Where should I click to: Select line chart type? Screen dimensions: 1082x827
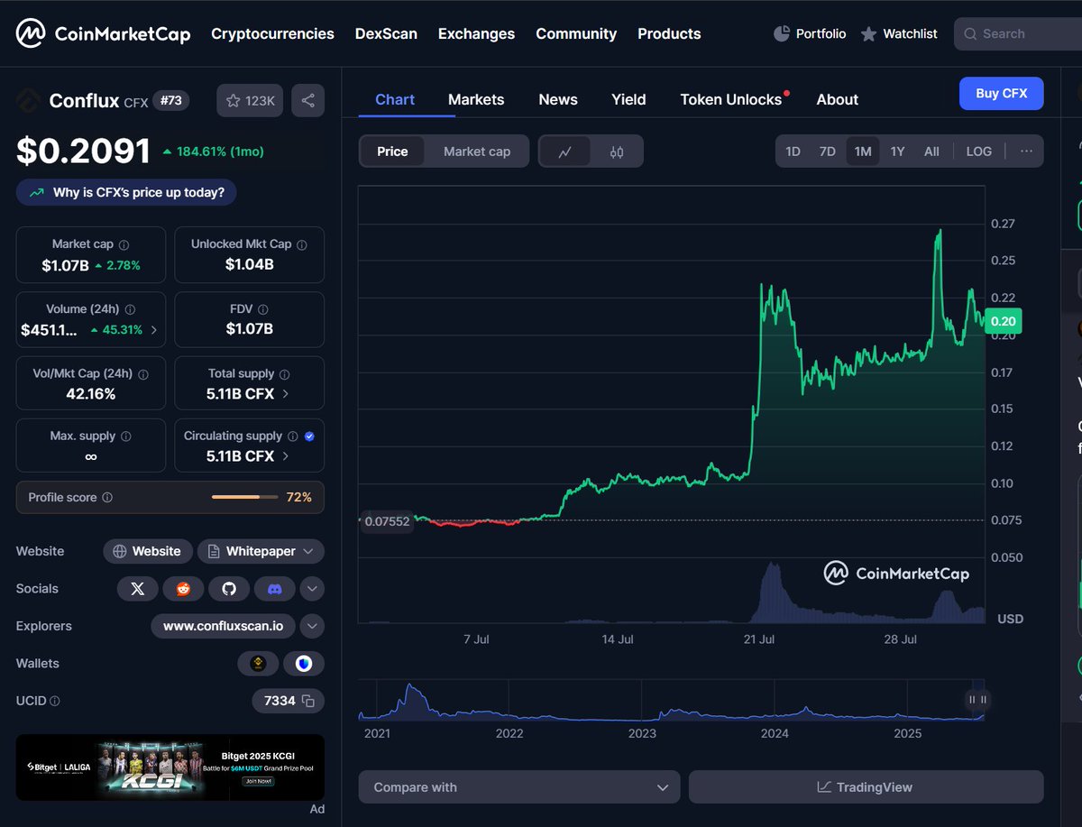[565, 152]
